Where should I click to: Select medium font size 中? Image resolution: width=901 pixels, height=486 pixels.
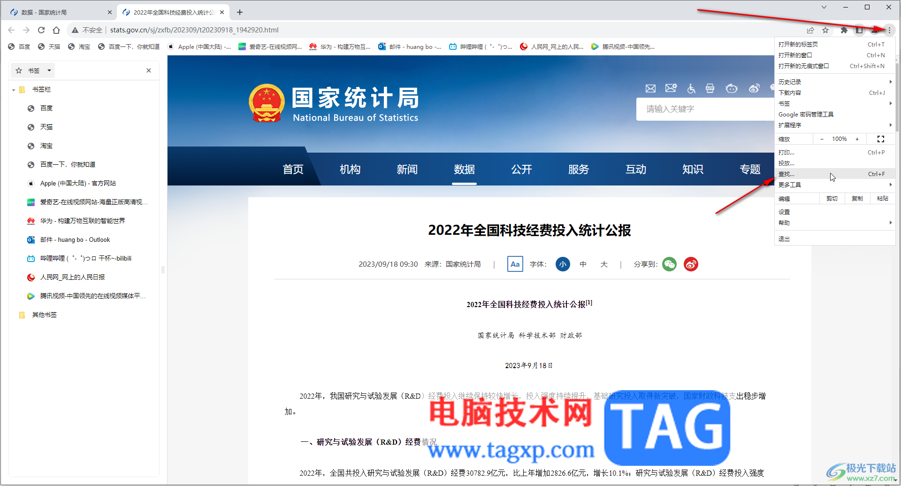pos(583,264)
